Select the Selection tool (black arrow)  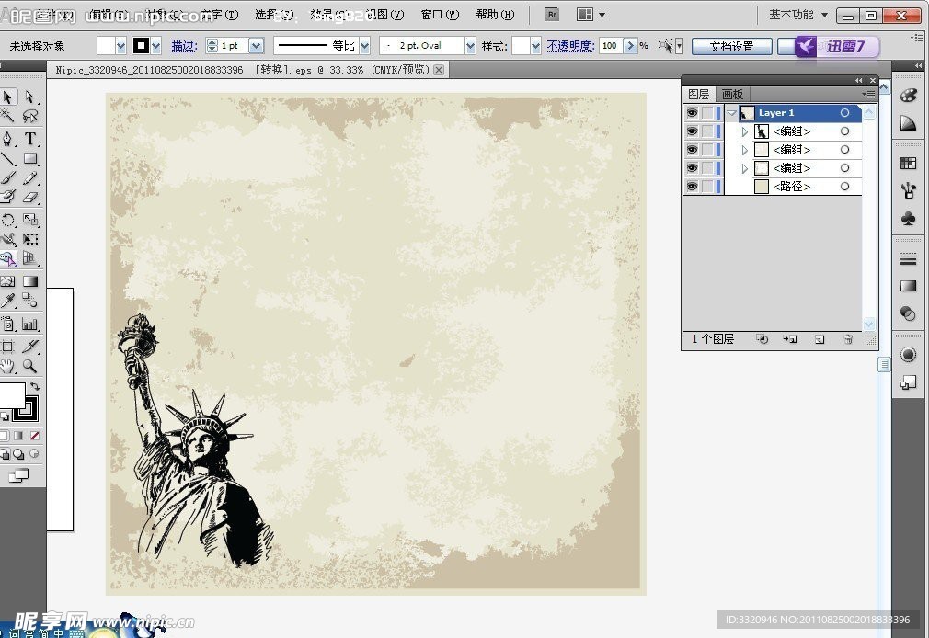point(8,97)
